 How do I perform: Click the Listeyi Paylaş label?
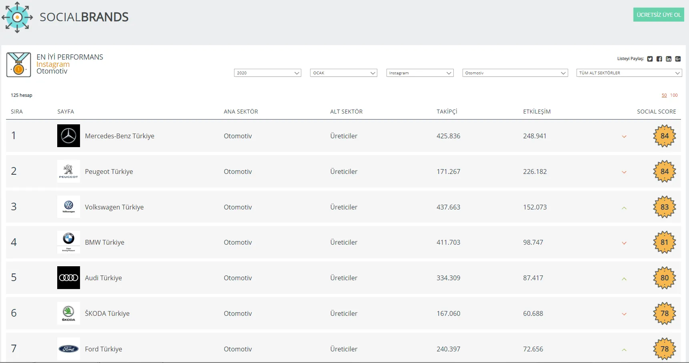click(631, 59)
